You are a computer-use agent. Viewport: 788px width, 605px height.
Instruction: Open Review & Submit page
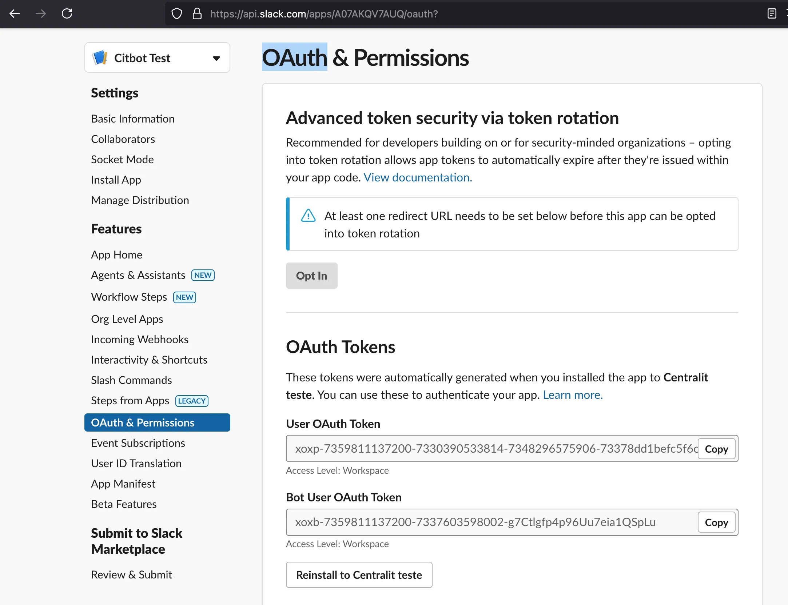click(x=131, y=575)
